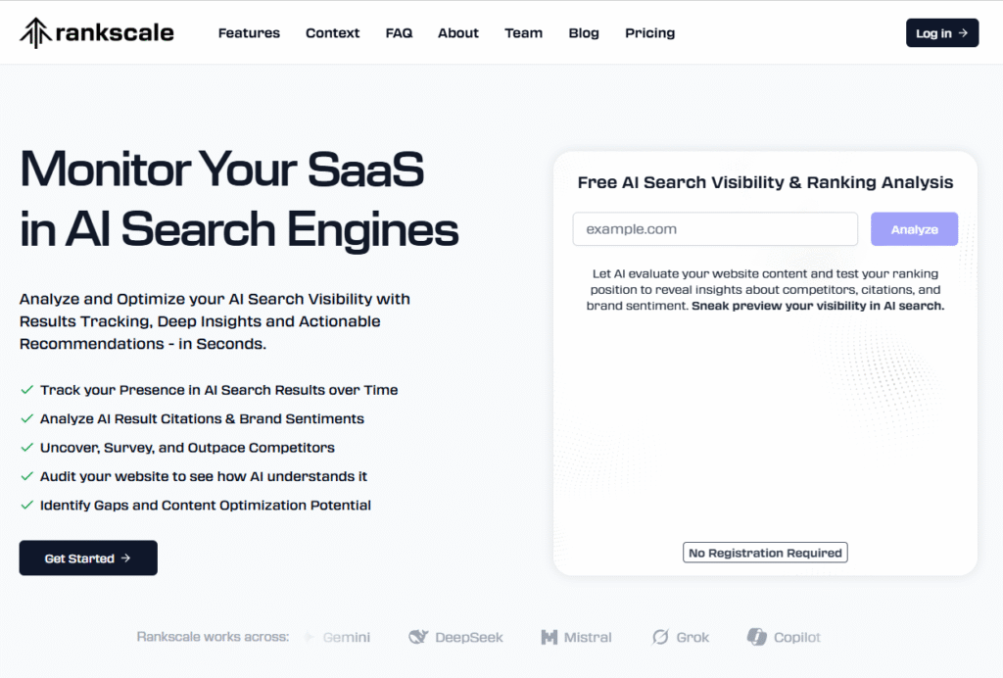Visit the About page
Screen dimensions: 1003x678
pos(458,32)
